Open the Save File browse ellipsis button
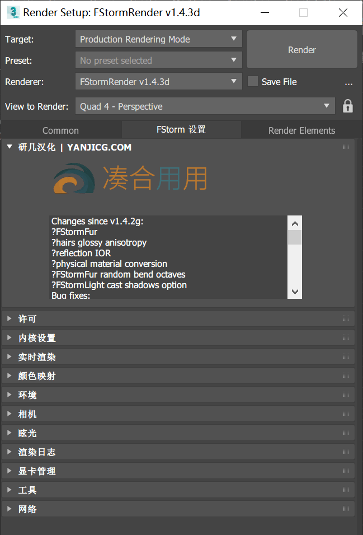The image size is (363, 535). [x=348, y=82]
